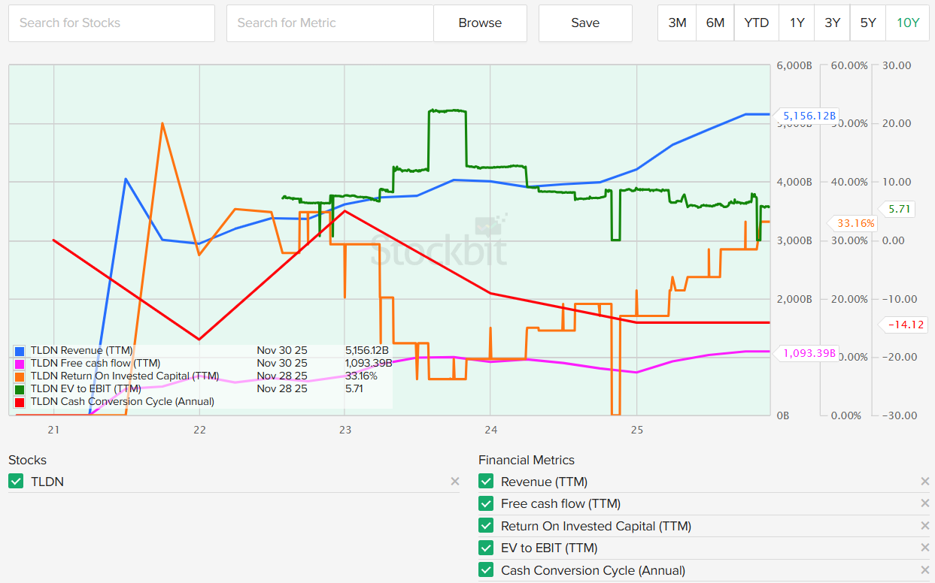Remove Cash Conversion Cycle metric with X
Viewport: 935px width, 583px height.
[x=924, y=570]
